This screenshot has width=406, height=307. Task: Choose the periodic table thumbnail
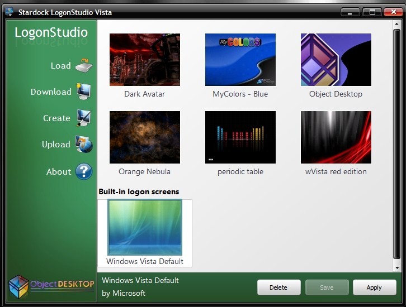tap(240, 137)
